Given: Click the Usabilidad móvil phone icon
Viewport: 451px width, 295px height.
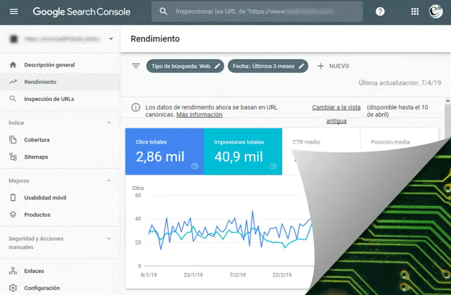Looking at the screenshot, I should 13,197.
